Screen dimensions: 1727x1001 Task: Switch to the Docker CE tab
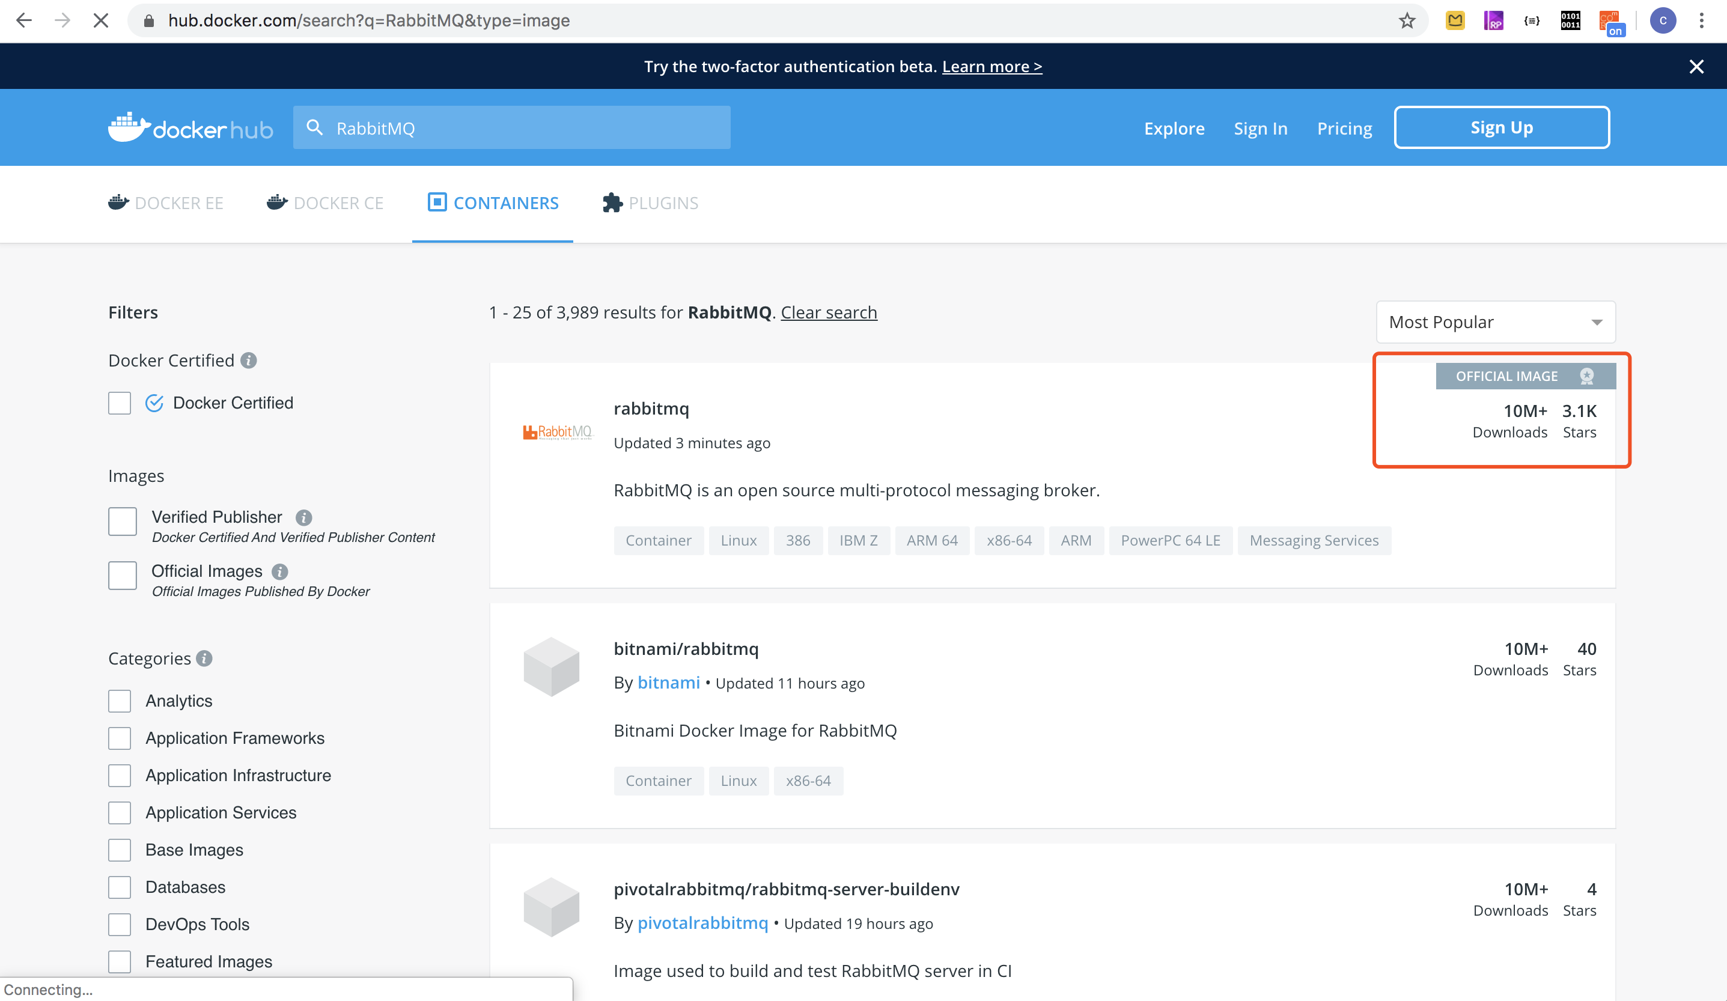(325, 203)
